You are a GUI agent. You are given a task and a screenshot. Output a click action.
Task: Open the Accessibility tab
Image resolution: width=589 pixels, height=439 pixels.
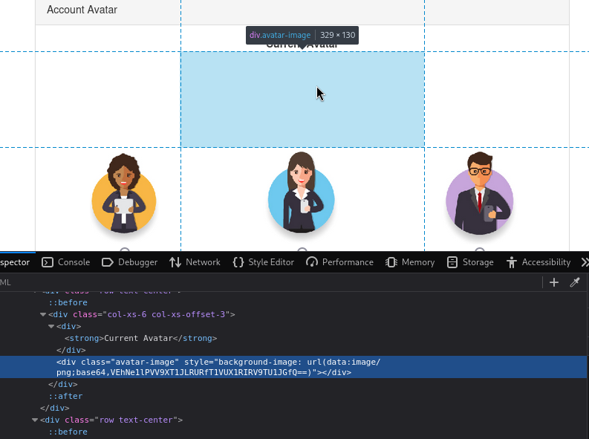tap(538, 262)
